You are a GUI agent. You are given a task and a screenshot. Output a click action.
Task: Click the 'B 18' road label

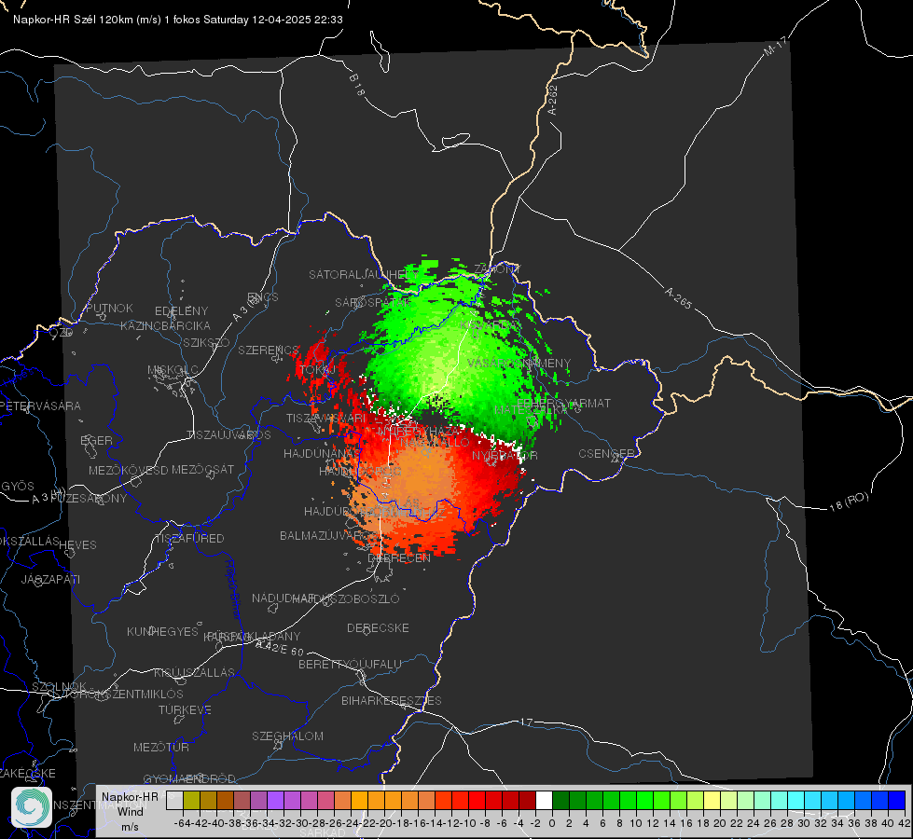click(x=357, y=85)
